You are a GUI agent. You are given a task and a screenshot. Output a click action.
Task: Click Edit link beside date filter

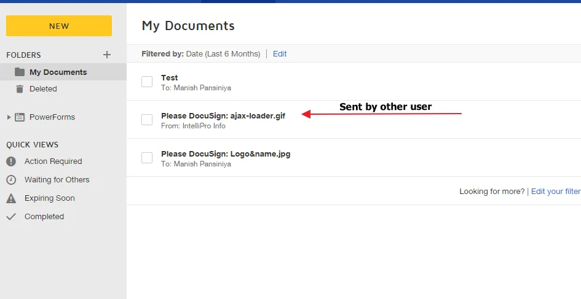coord(280,54)
